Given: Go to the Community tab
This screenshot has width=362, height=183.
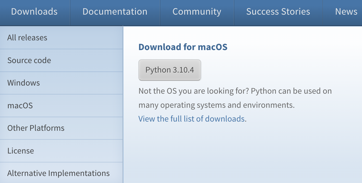Looking at the screenshot, I should point(197,12).
